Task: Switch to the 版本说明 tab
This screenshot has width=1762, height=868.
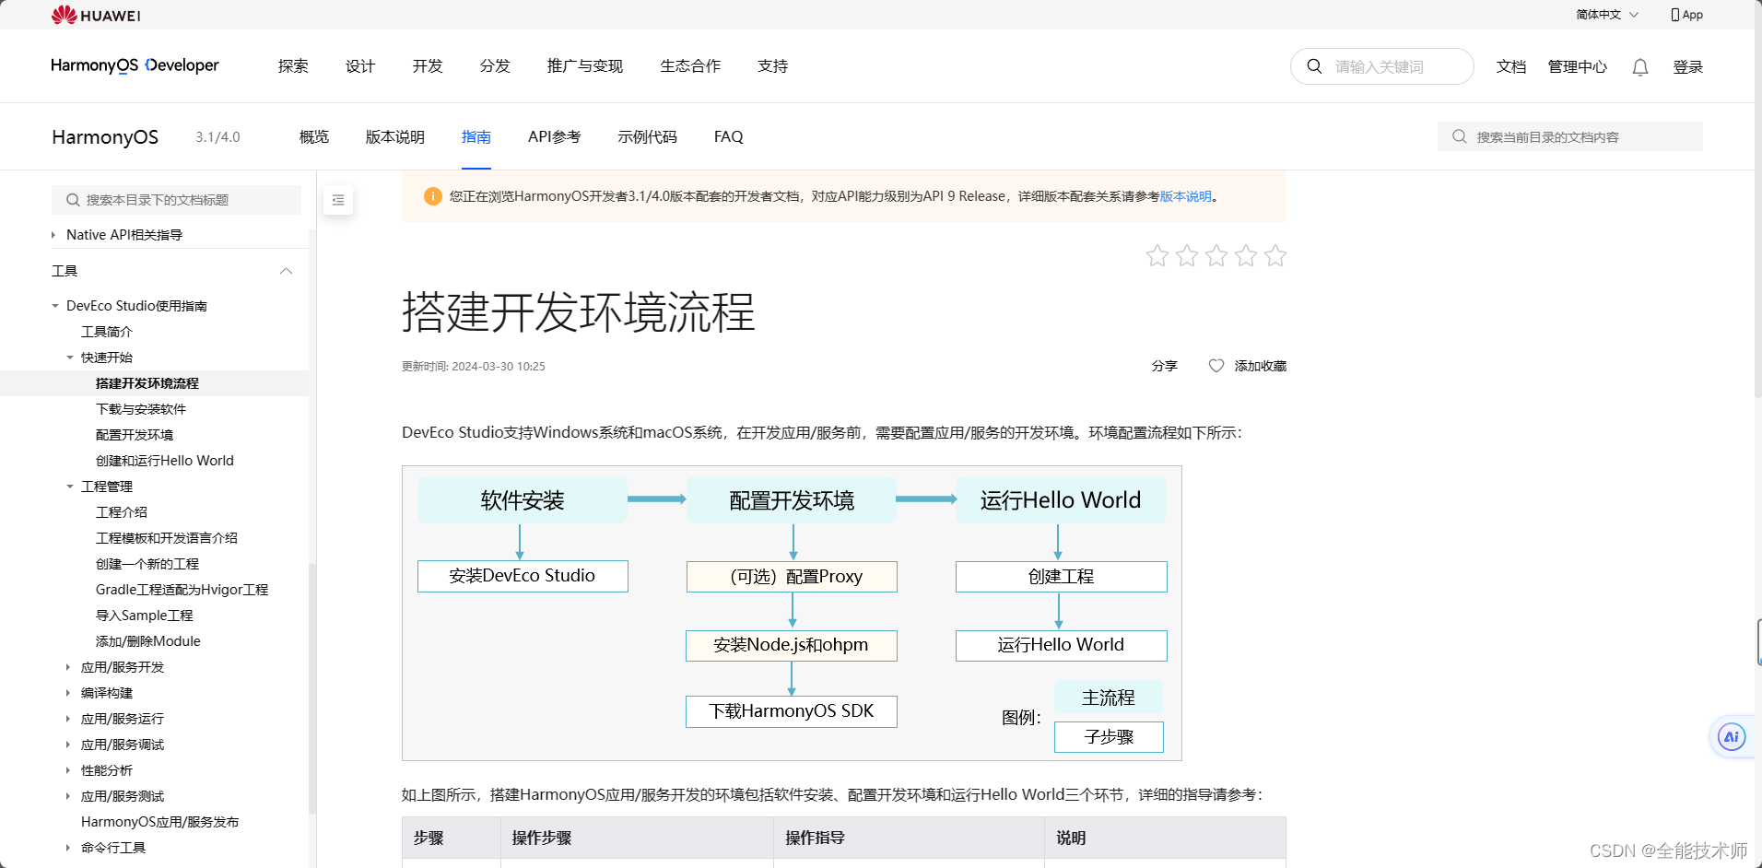Action: click(x=395, y=136)
